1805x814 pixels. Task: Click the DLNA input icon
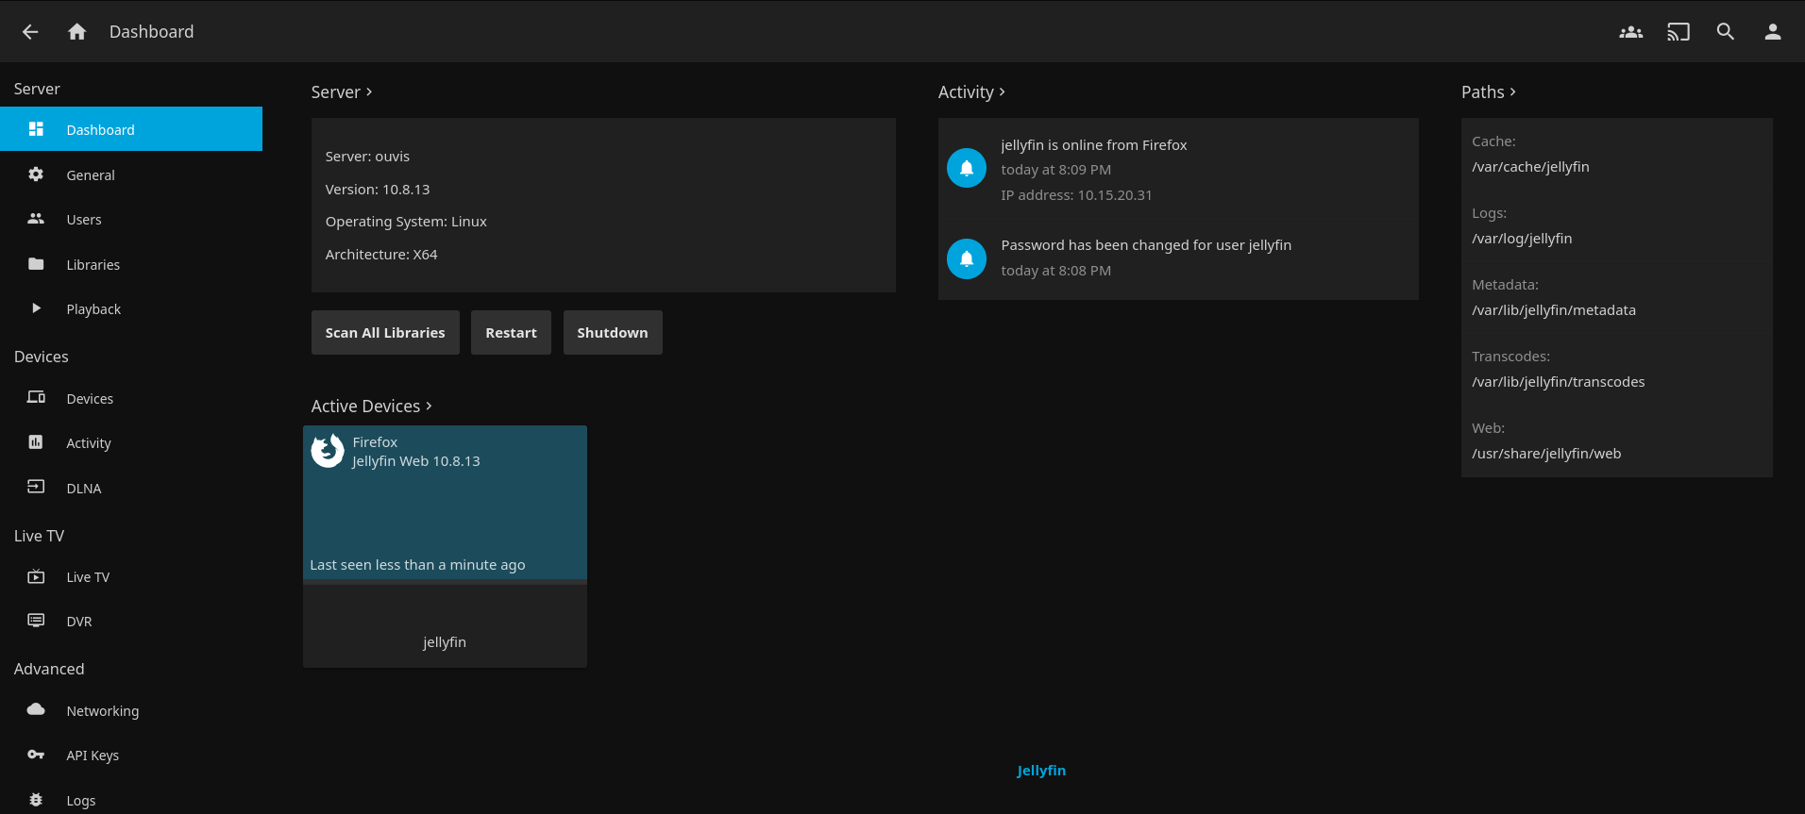pyautogui.click(x=36, y=488)
